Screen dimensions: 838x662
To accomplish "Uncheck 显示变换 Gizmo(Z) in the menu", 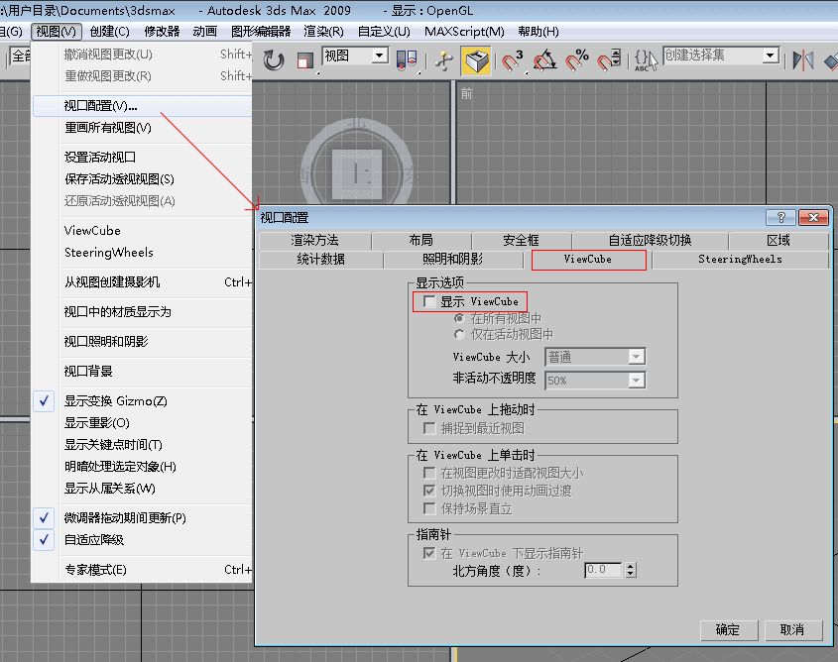I will tap(143, 401).
